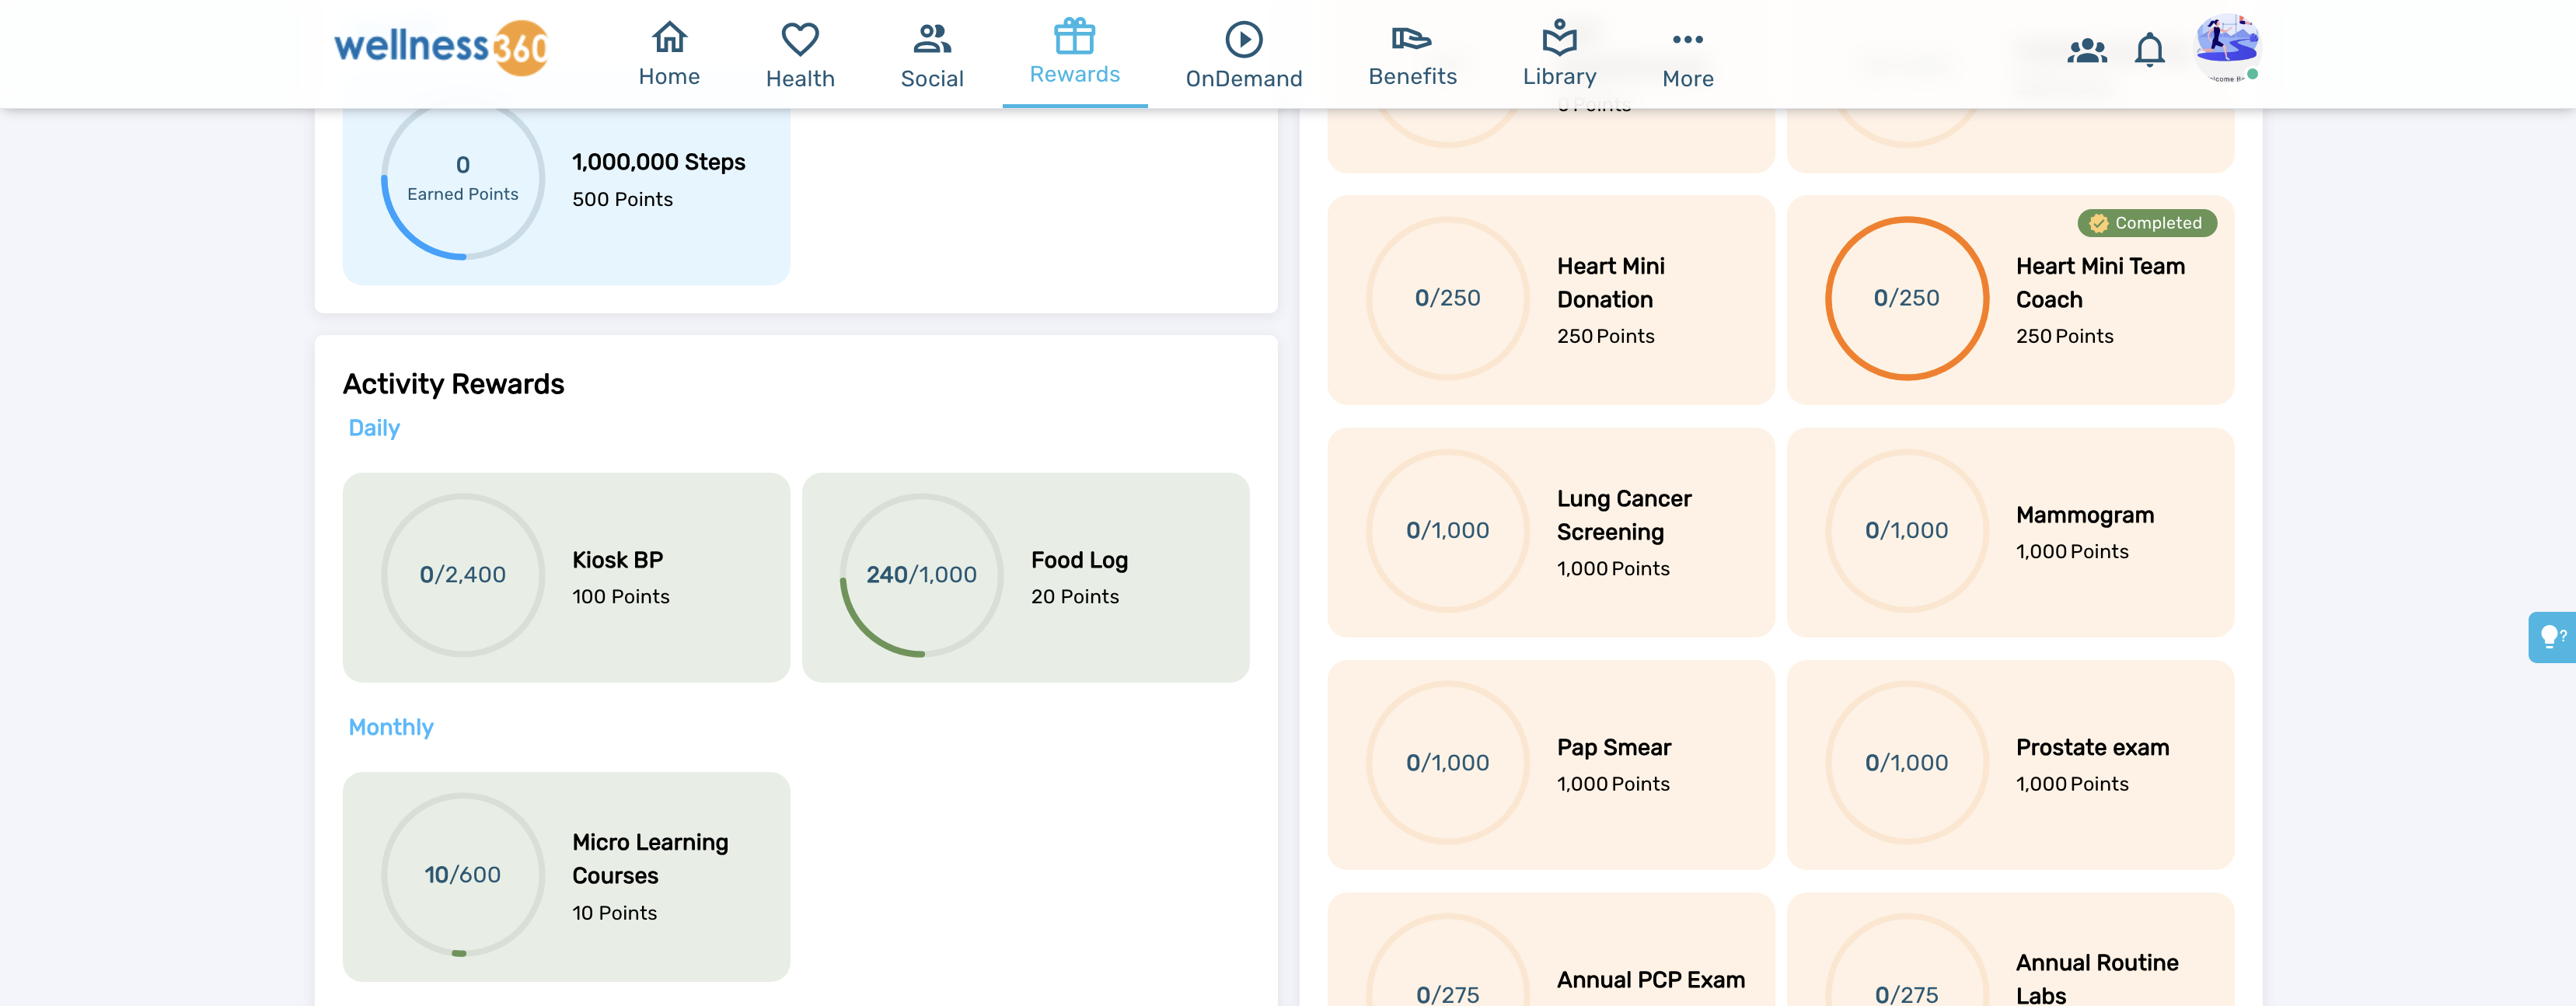Select the Rewards gift icon
The width and height of the screenshot is (2576, 1006).
1074,37
